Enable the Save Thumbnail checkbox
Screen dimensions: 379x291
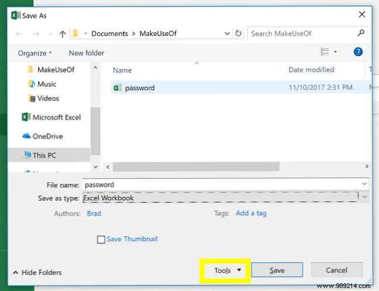tap(101, 239)
